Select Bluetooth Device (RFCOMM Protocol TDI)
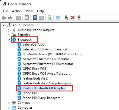Image resolution: width=119 pixels, height=110 pixels. (52, 54)
